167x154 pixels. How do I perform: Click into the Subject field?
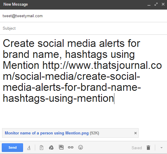(x=83, y=28)
